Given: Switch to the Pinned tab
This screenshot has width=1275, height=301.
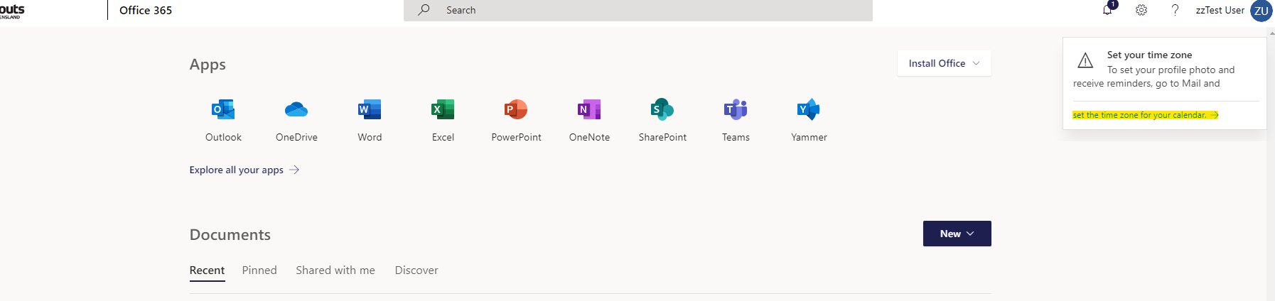Looking at the screenshot, I should [x=259, y=270].
